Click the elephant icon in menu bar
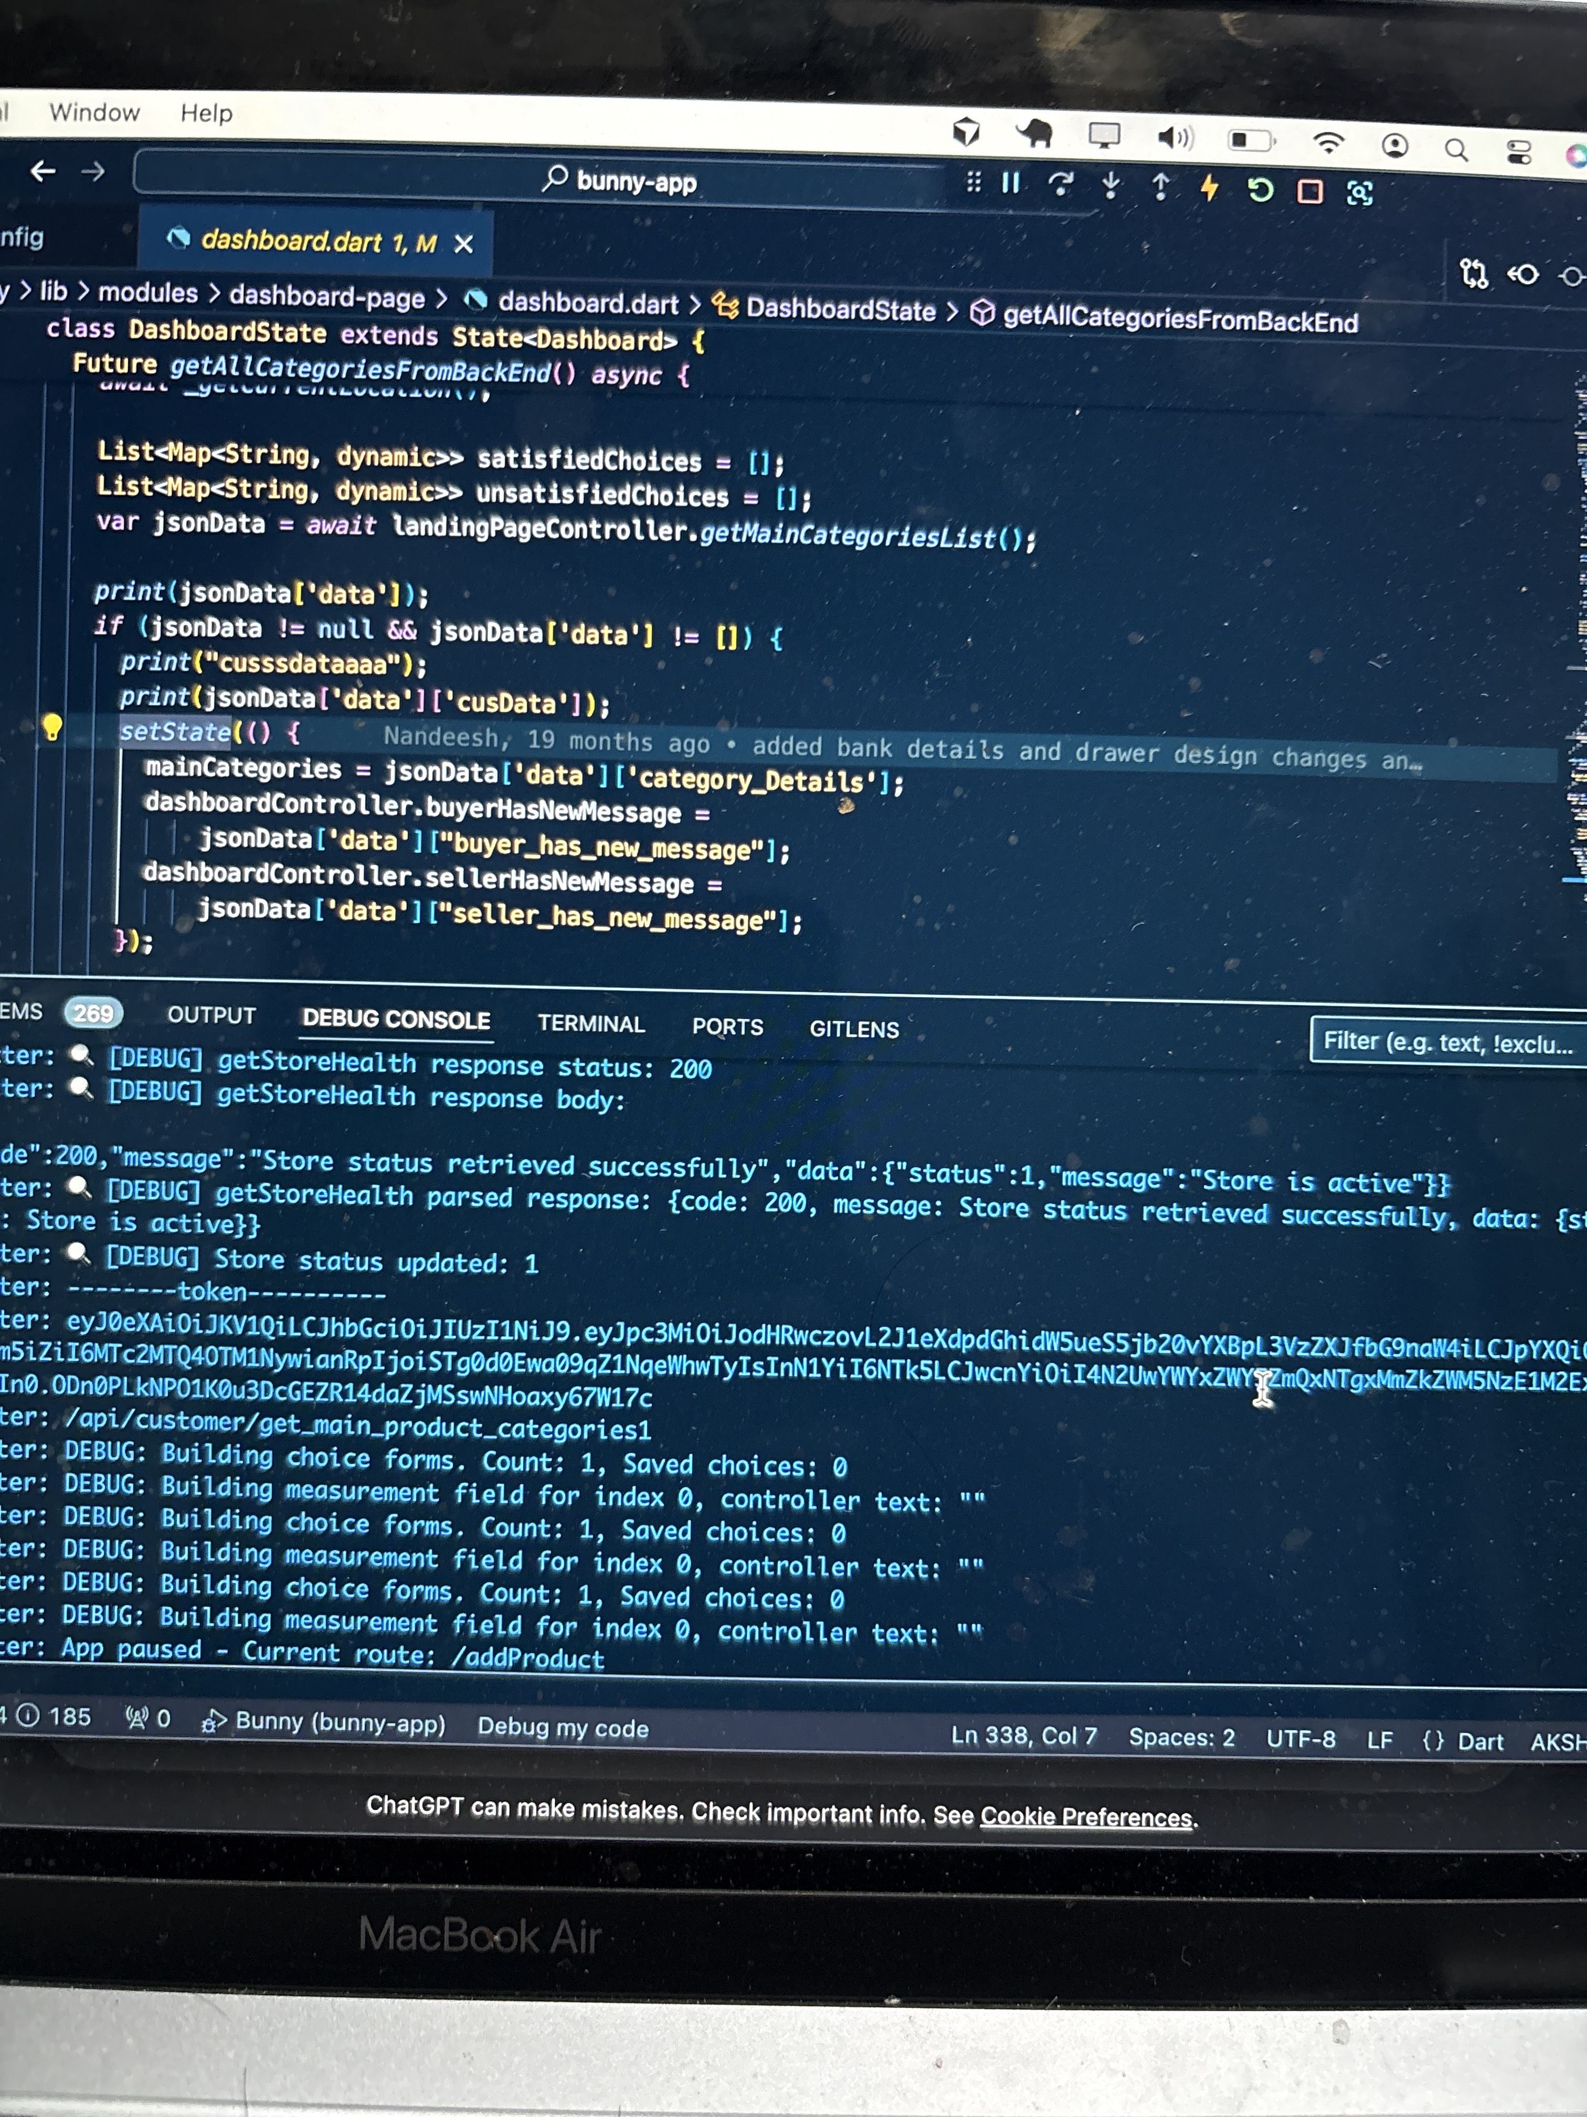Screen dimensions: 1587x2117 1034,133
